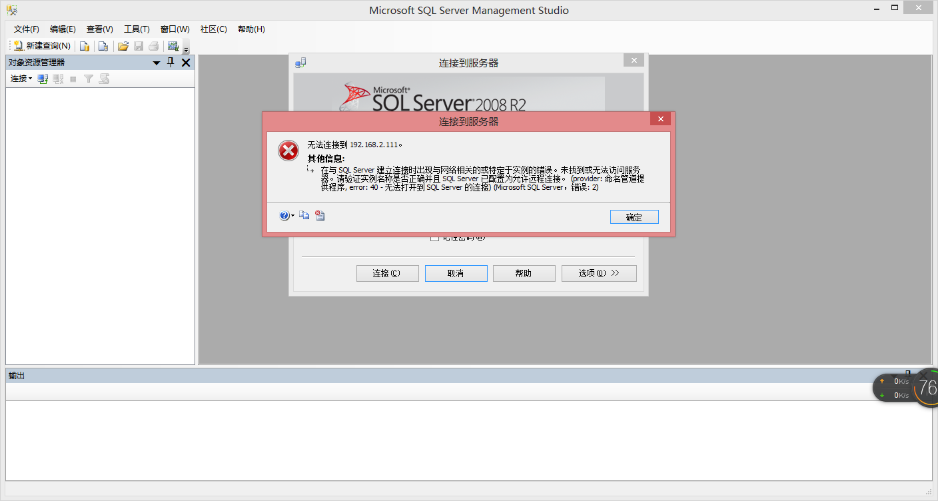Click 连接(C) in the connect dialog
Image resolution: width=938 pixels, height=501 pixels.
(x=388, y=273)
